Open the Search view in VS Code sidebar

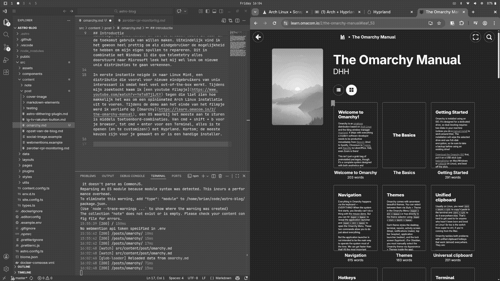click(6, 34)
